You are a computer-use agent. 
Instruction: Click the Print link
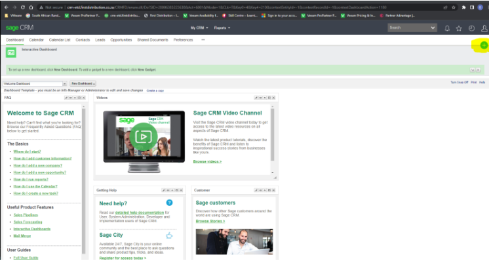(474, 83)
